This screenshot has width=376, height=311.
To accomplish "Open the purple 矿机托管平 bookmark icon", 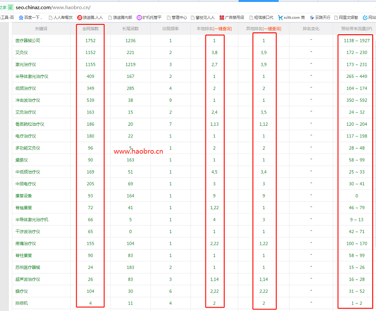I will pyautogui.click(x=140, y=17).
